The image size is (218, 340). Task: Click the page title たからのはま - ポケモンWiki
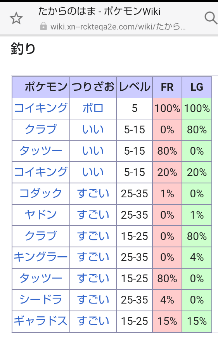[x=99, y=11]
